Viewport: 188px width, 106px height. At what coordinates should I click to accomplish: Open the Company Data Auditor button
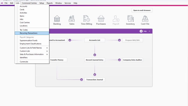[132, 60]
